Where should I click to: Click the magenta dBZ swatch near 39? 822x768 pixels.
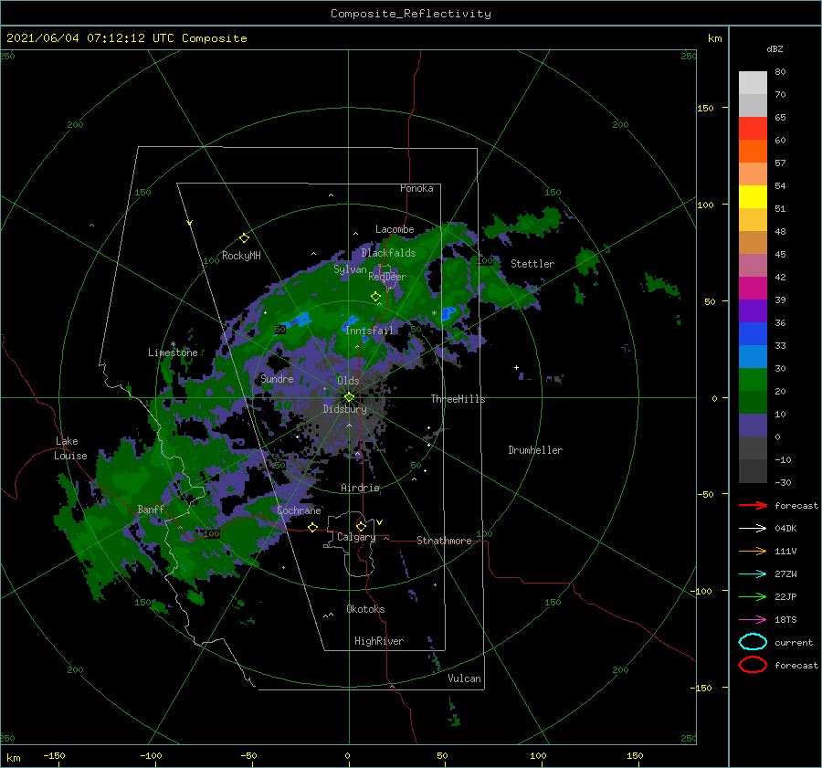click(753, 289)
